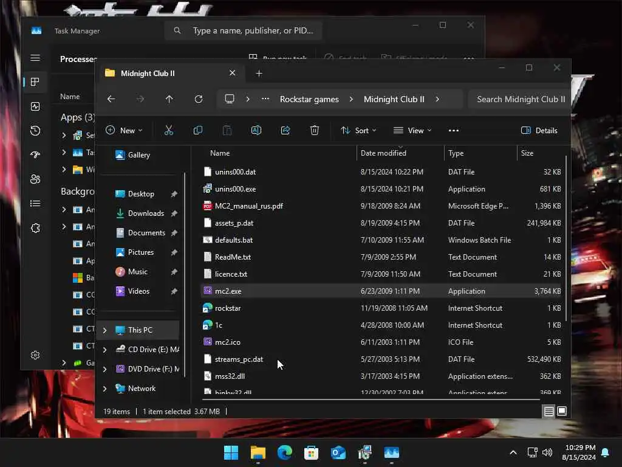
Task: Refresh the Midnight Club II folder
Action: coord(199,99)
